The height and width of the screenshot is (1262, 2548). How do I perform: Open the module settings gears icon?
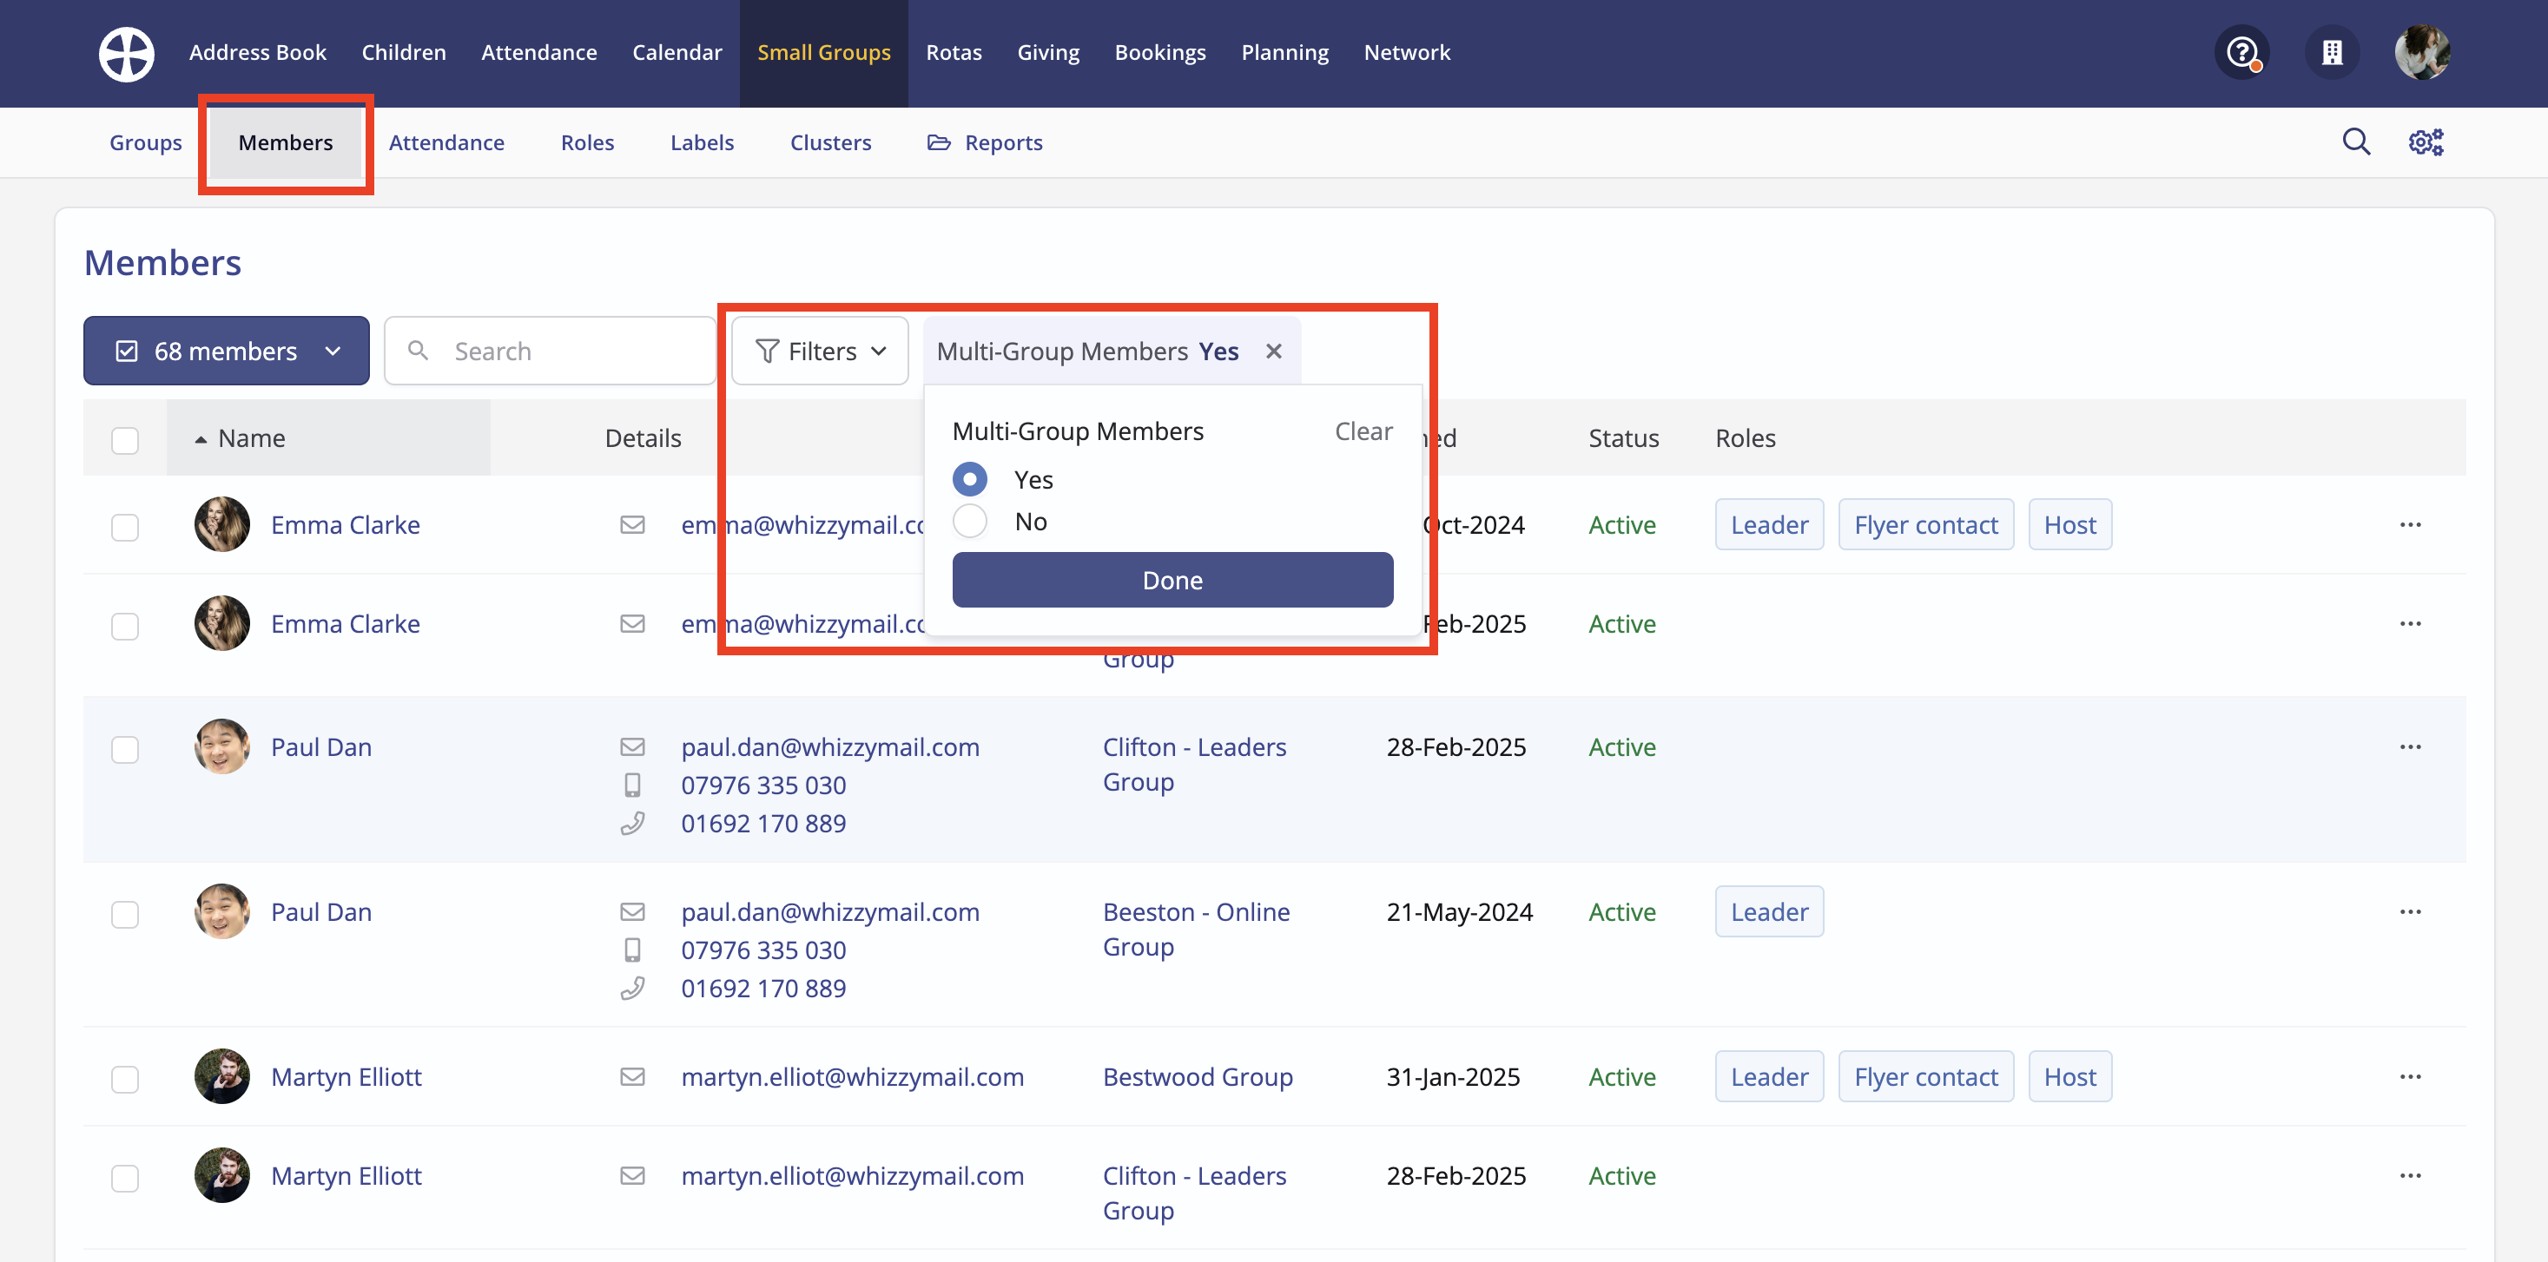[x=2426, y=142]
